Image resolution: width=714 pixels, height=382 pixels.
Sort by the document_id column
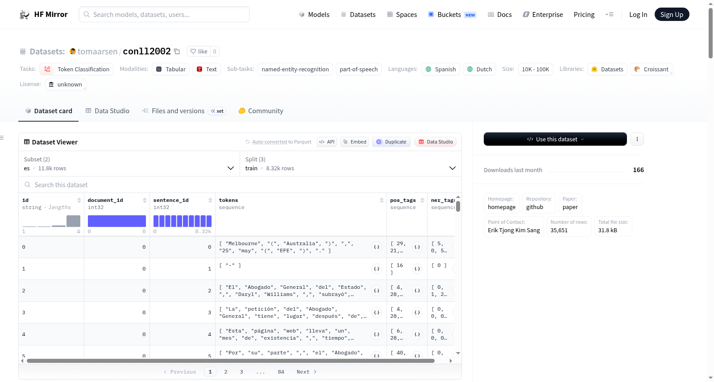click(145, 200)
